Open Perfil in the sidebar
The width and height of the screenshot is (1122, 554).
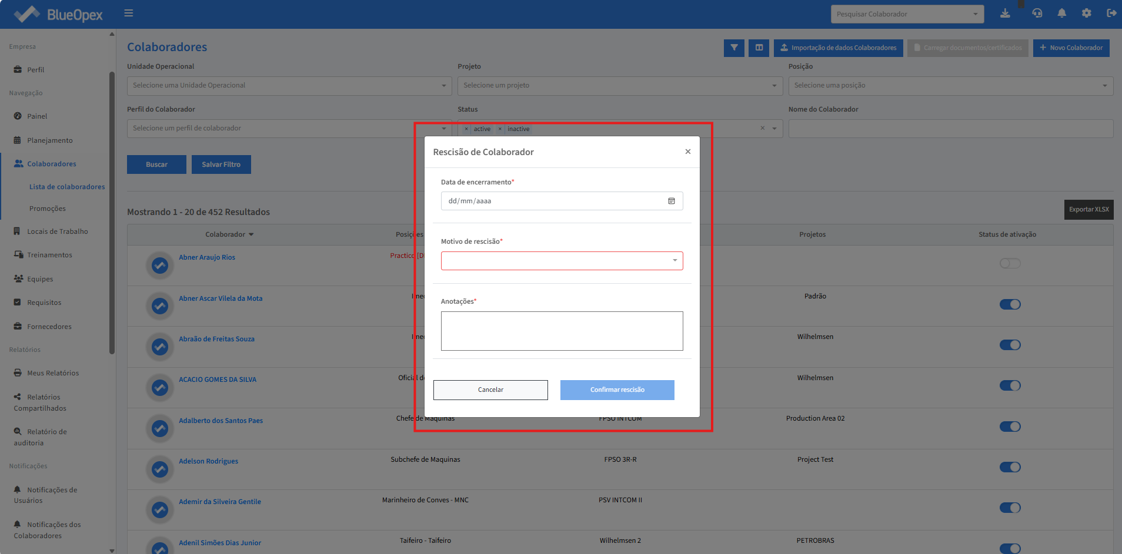[x=35, y=70]
